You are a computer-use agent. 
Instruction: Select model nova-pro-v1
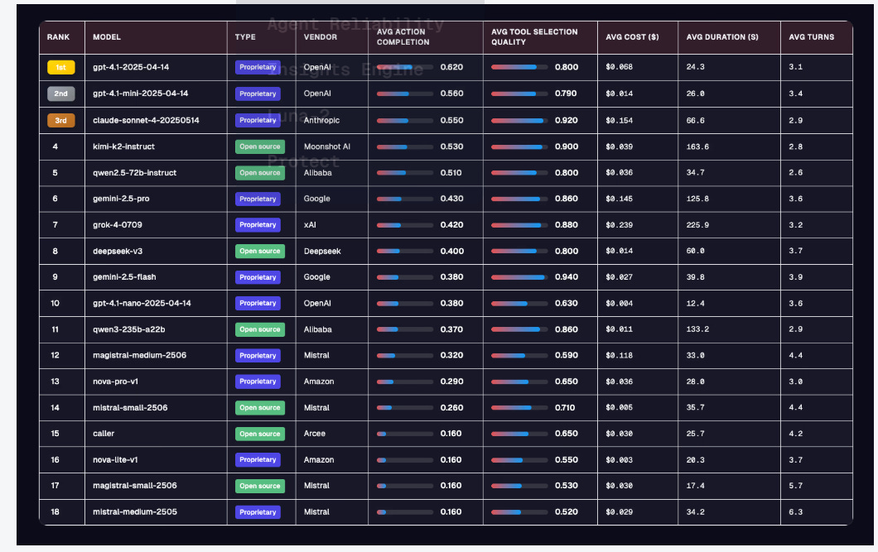[115, 382]
